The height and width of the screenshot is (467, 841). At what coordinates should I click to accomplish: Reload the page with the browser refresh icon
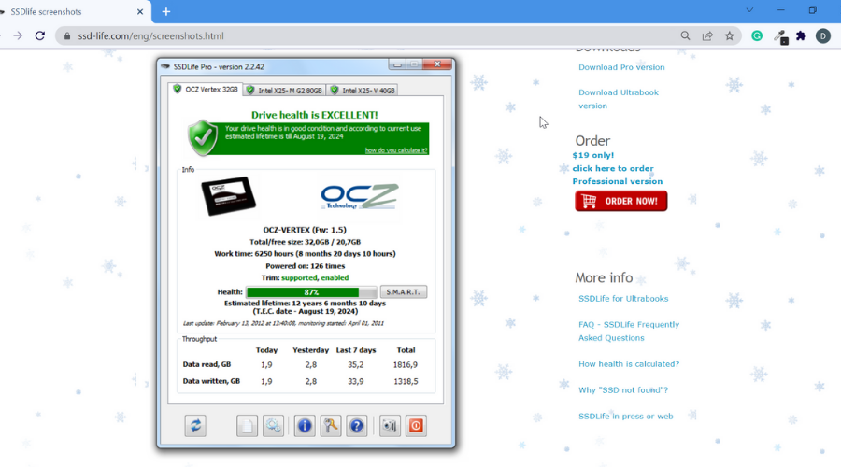click(39, 35)
